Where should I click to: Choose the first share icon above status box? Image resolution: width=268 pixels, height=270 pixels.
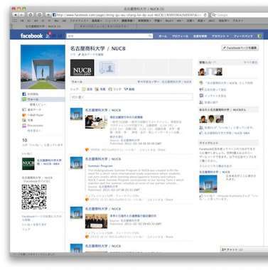click(x=84, y=89)
